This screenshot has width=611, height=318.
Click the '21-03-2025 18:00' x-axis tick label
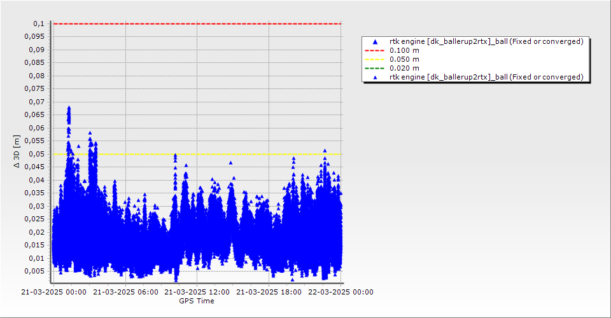(269, 292)
